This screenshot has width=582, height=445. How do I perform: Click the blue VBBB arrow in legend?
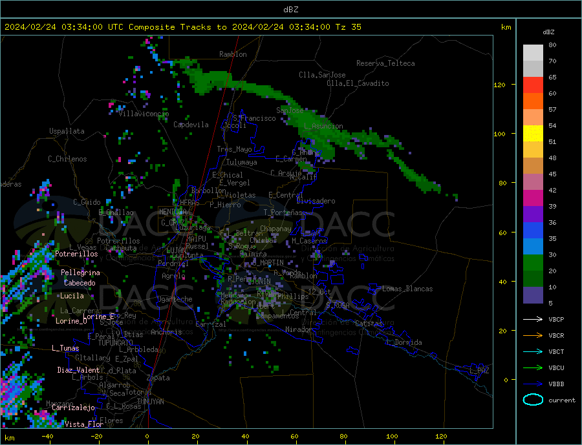(533, 384)
